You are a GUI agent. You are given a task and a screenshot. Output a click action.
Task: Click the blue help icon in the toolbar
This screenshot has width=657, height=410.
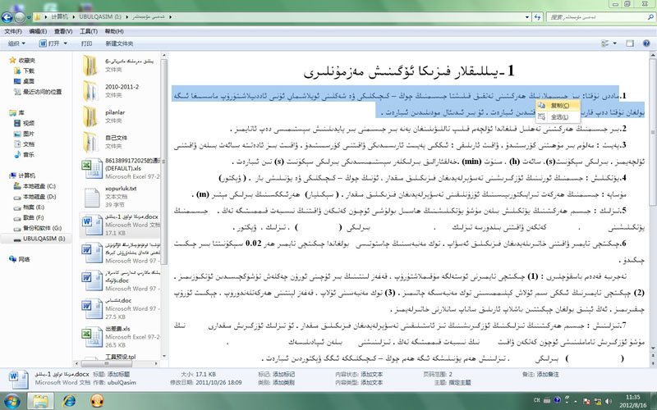point(646,43)
